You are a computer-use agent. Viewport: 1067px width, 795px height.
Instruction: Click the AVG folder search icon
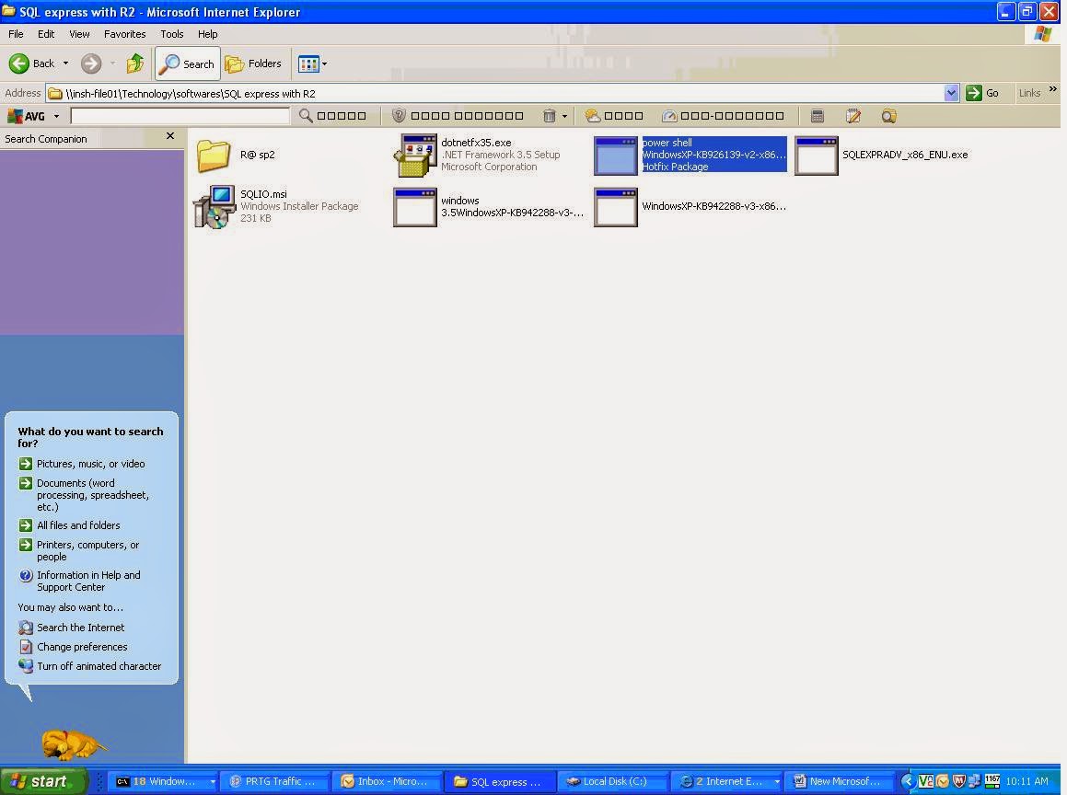[x=888, y=116]
